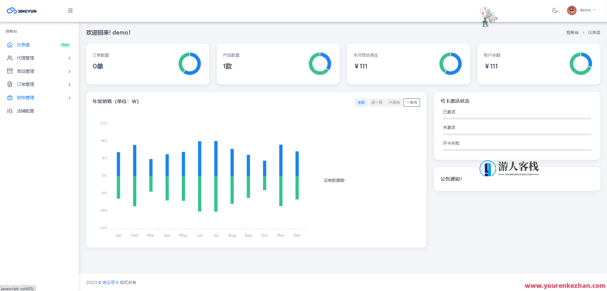607x291 pixels.
Task: Switch chart range to 六月内
Action: tap(394, 102)
